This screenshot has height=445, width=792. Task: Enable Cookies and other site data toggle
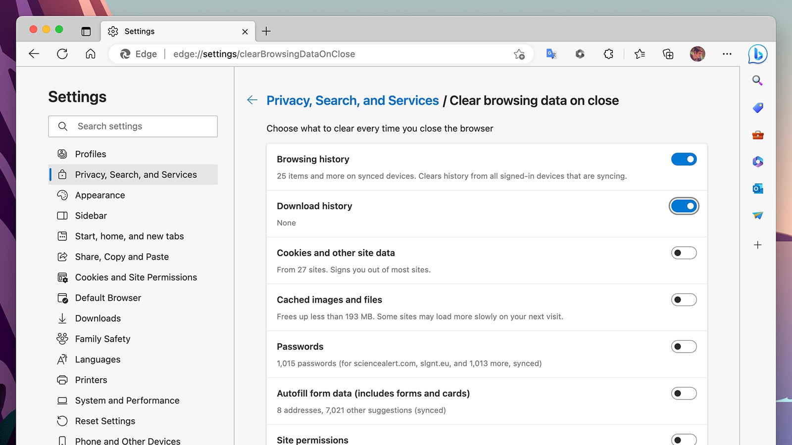pos(684,253)
